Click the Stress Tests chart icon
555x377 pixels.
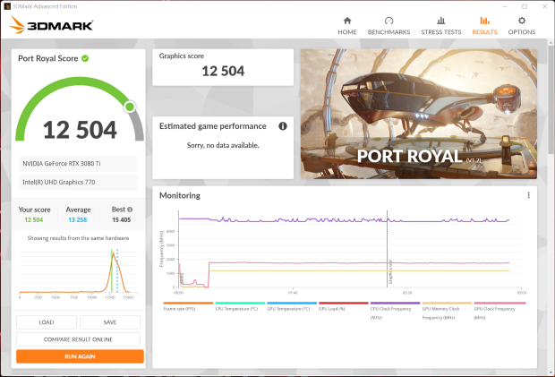[x=440, y=21]
